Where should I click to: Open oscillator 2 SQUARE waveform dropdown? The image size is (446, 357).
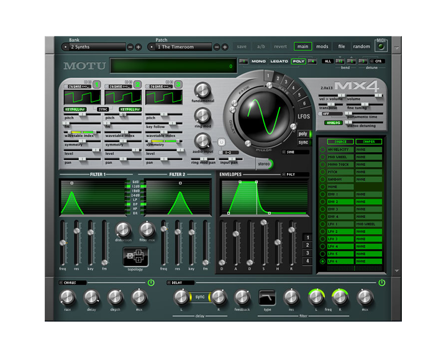click(119, 86)
